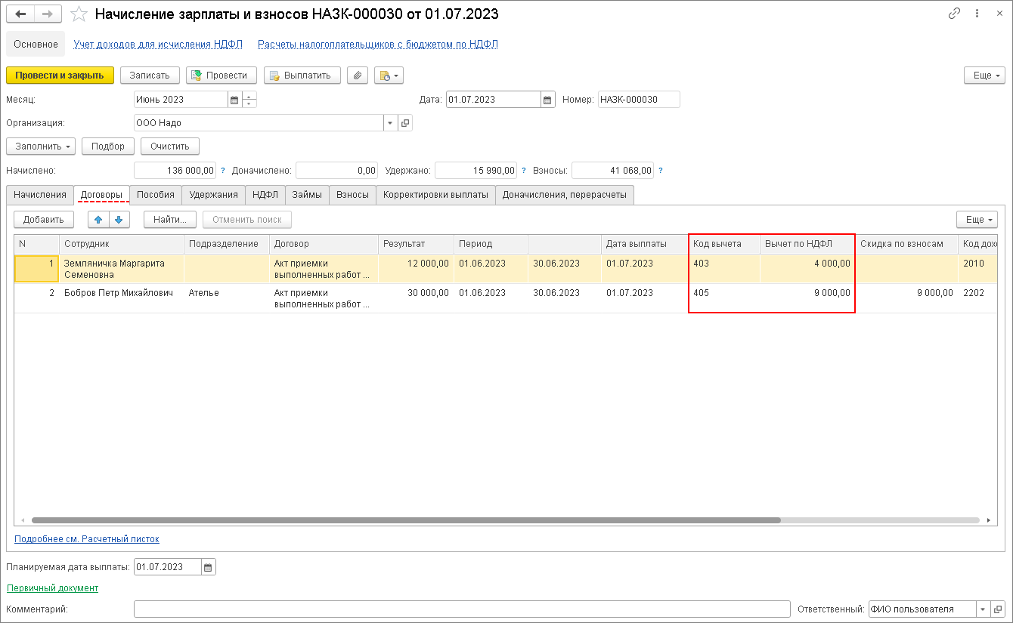Click the Скидка по взносам column header
This screenshot has width=1013, height=623.
[906, 244]
